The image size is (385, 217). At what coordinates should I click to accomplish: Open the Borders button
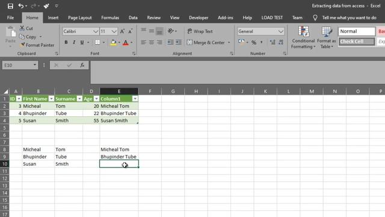[97, 42]
